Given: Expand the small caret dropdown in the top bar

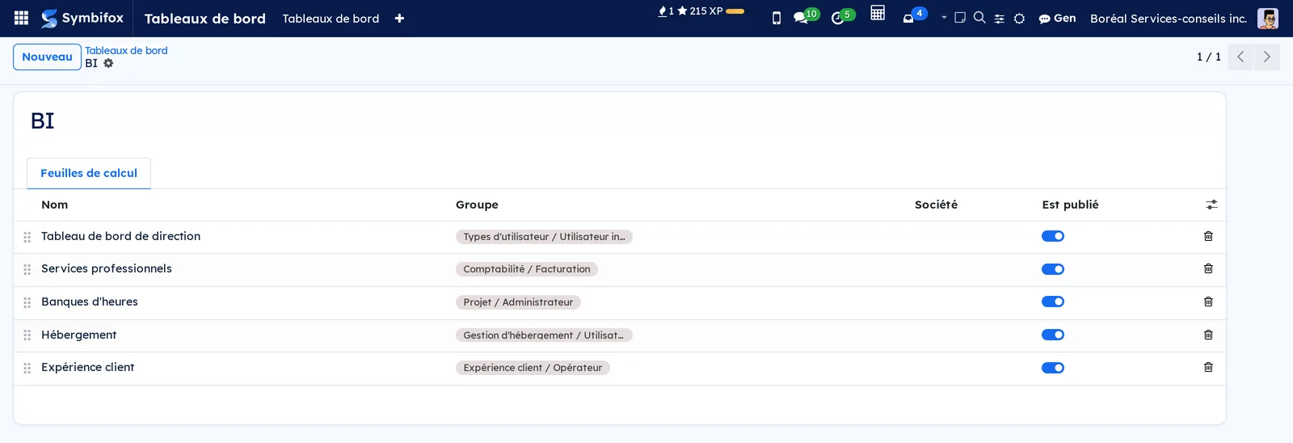Looking at the screenshot, I should pyautogui.click(x=944, y=17).
